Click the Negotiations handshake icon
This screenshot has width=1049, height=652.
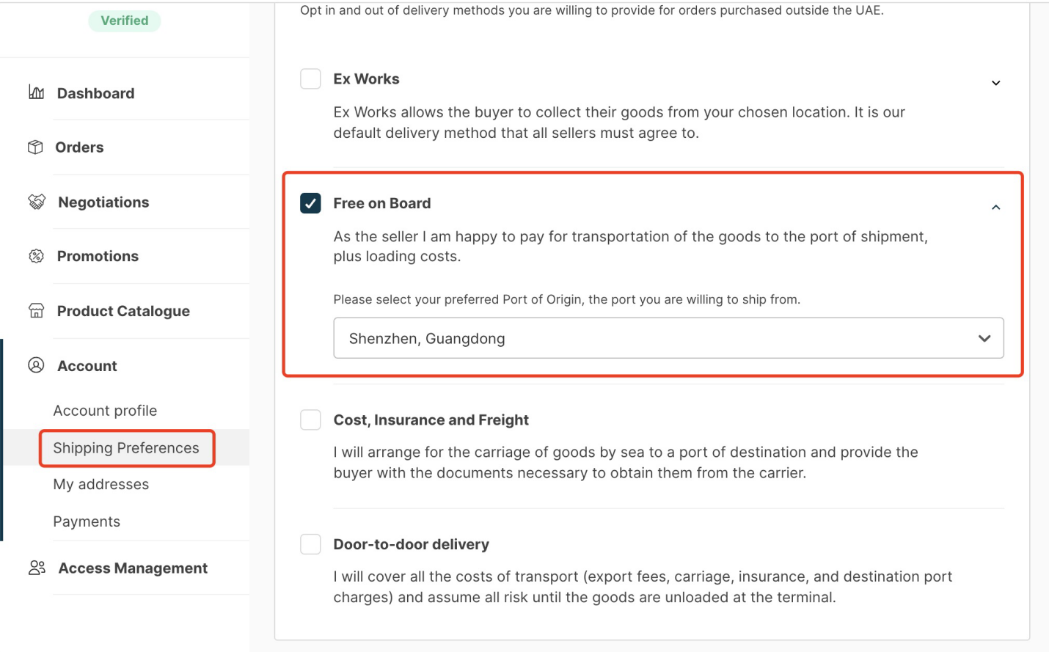[x=36, y=202]
